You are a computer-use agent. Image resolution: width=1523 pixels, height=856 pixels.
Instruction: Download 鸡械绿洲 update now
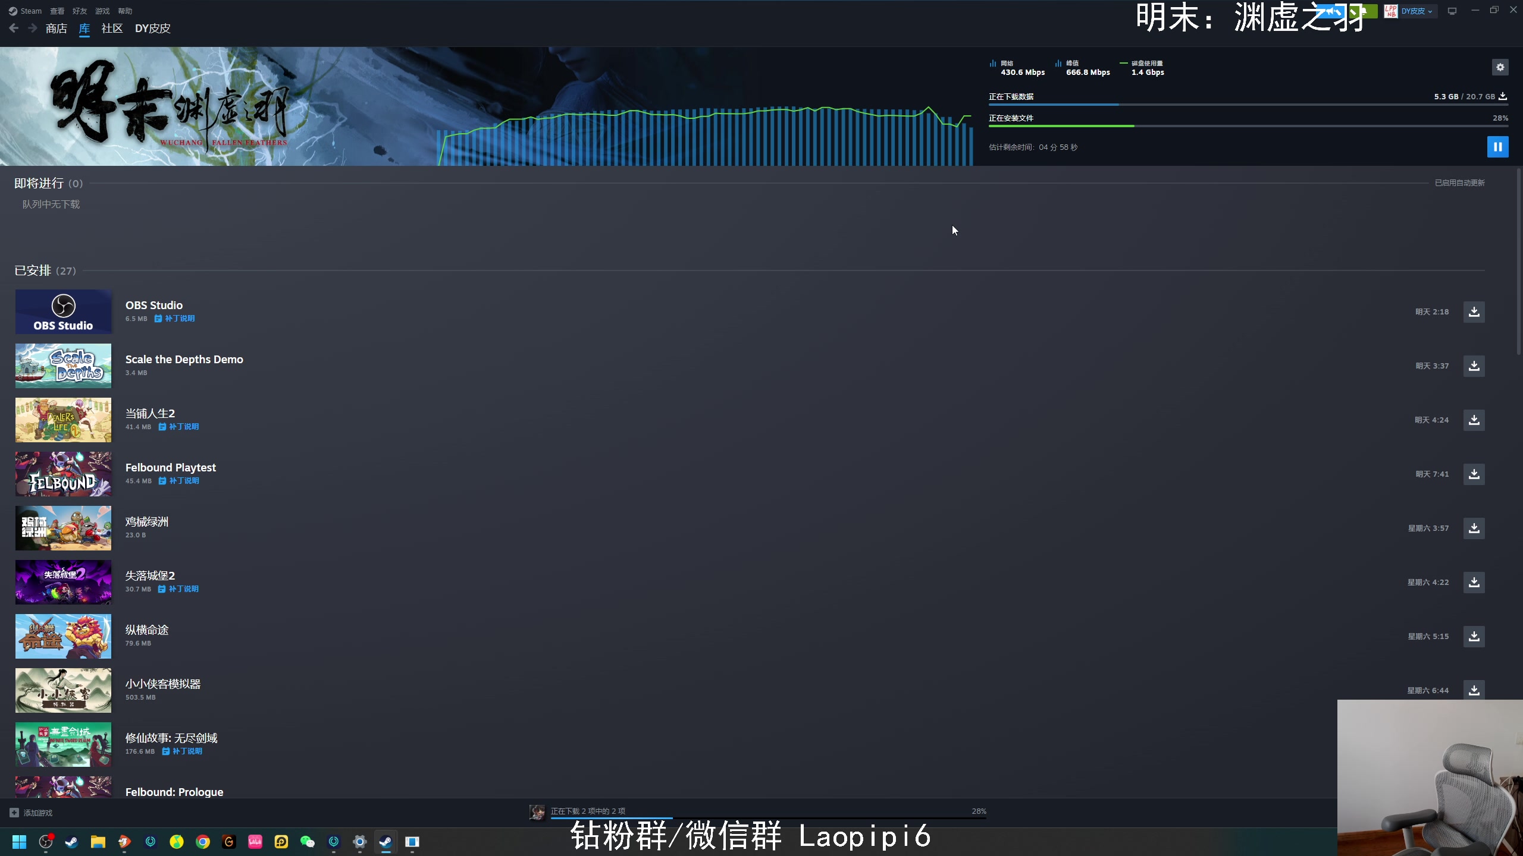point(1474,528)
